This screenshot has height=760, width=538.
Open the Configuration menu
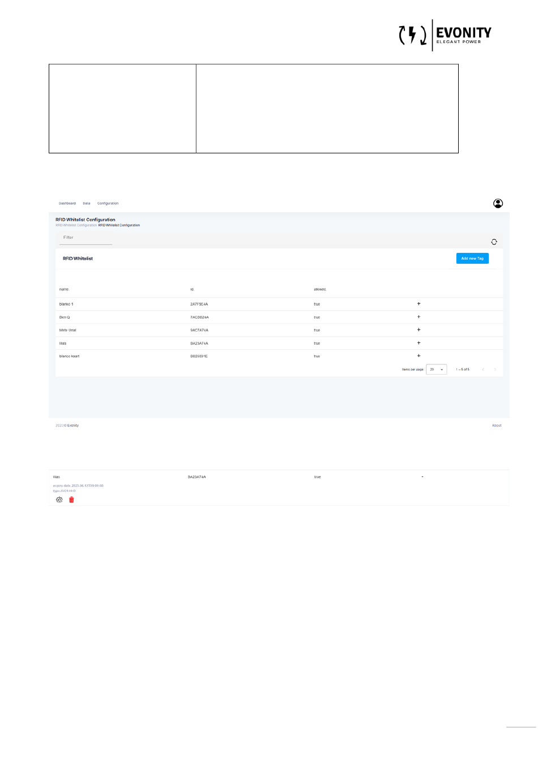click(108, 203)
